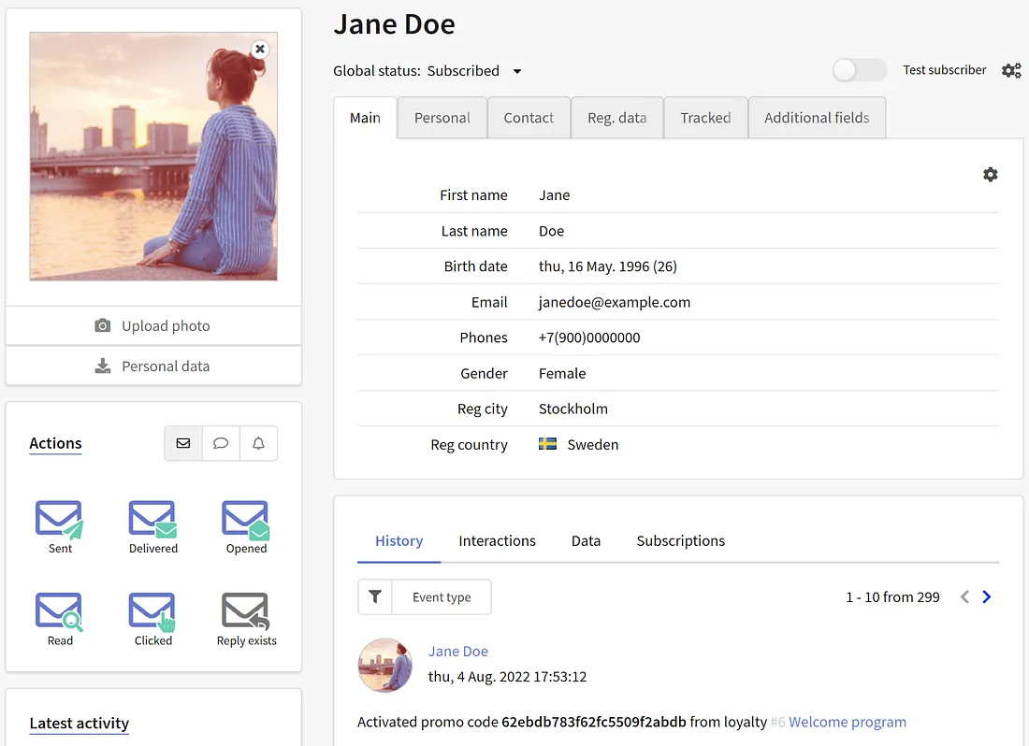
Task: Click the Actions heading
Action: click(x=55, y=443)
